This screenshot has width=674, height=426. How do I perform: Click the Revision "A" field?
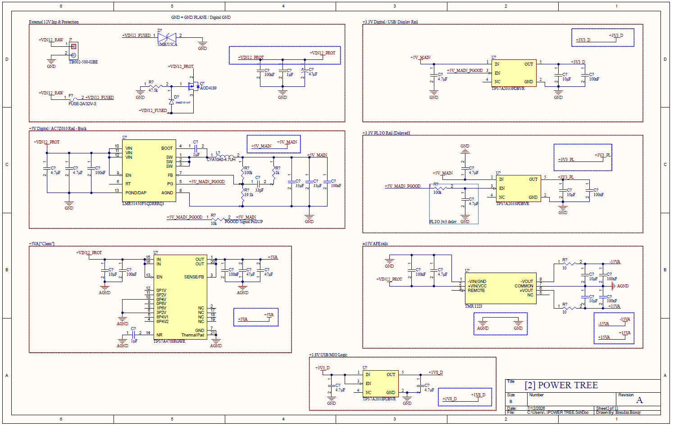point(639,400)
